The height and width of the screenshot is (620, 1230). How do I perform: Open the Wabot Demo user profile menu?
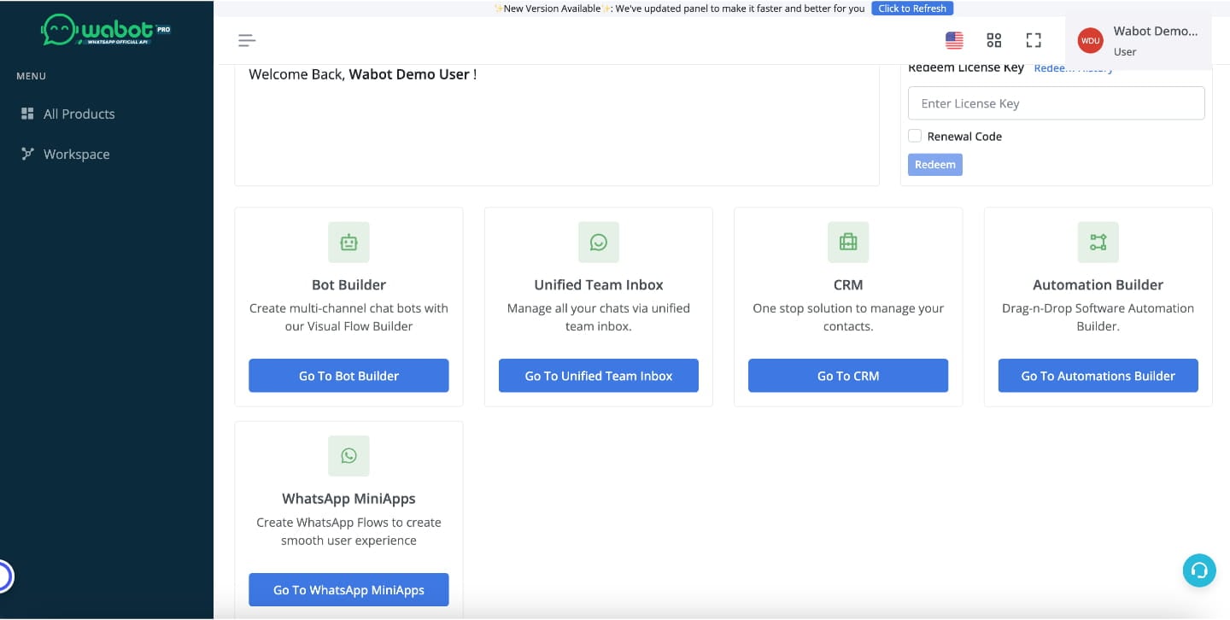(1138, 40)
